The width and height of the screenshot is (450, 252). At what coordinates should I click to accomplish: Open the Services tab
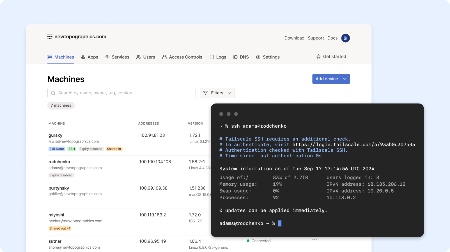tap(117, 57)
